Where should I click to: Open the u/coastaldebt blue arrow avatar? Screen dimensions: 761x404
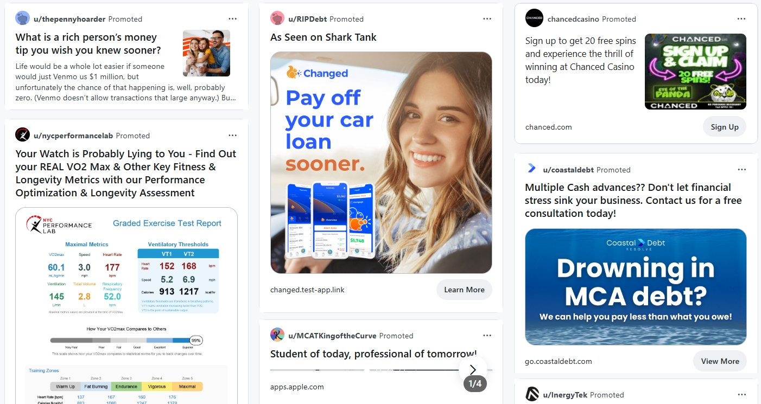532,169
